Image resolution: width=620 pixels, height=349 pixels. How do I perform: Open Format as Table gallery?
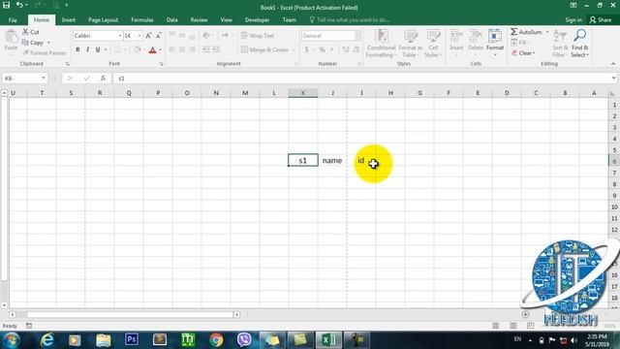pos(411,44)
